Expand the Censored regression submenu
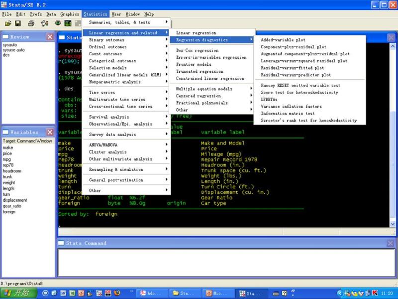Screen dimensions: 398x299 point(212,96)
